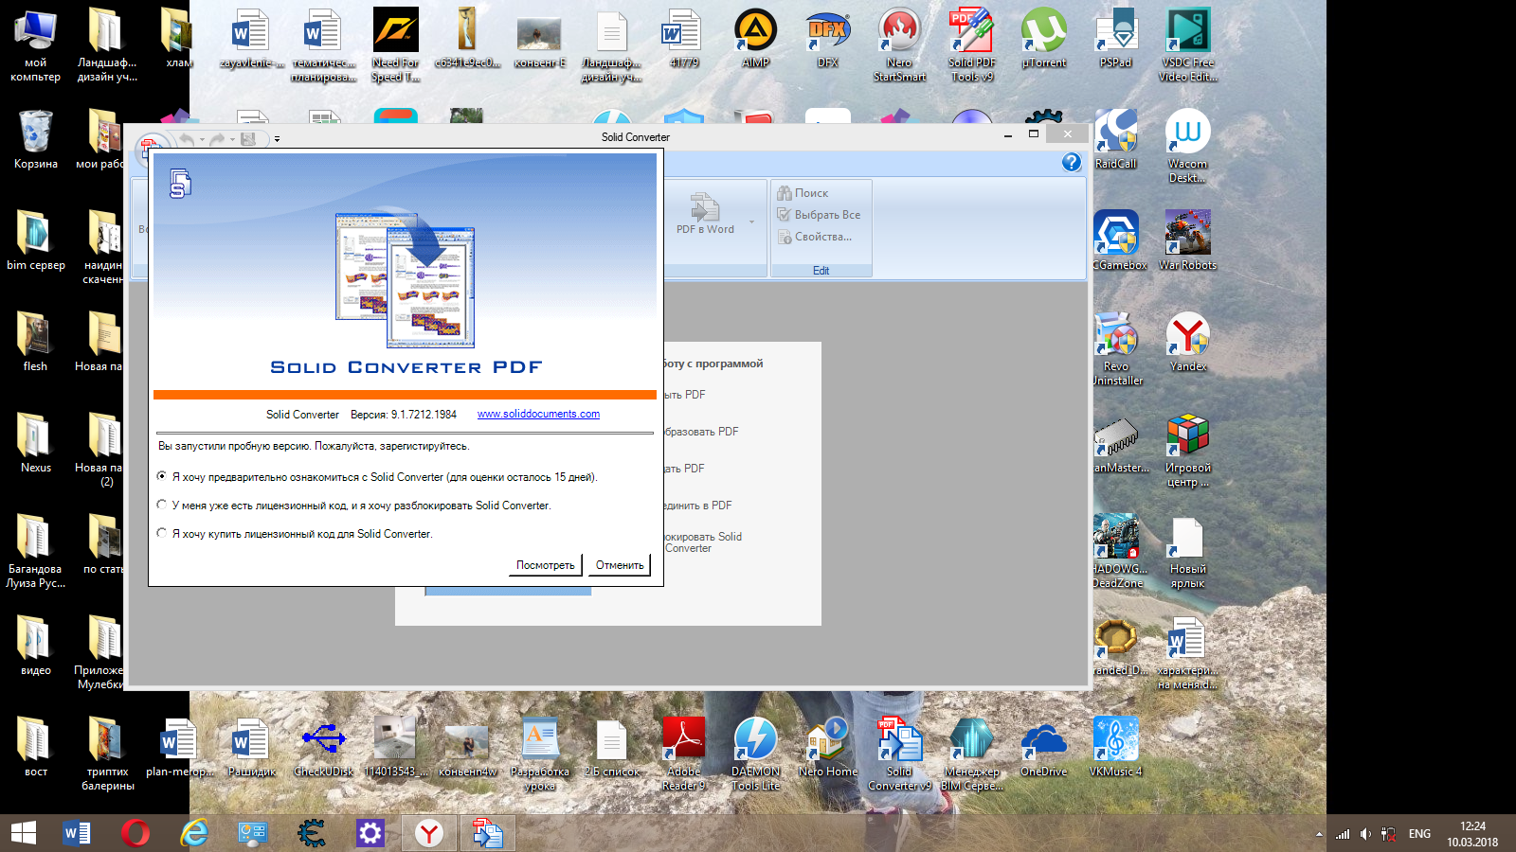This screenshot has width=1516, height=852.
Task: Click Solid Converter taskbar button
Action: click(x=488, y=833)
